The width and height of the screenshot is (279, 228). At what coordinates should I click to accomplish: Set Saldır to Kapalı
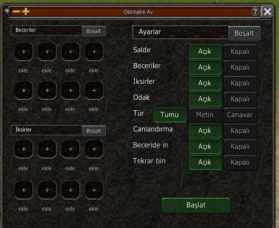click(x=240, y=52)
